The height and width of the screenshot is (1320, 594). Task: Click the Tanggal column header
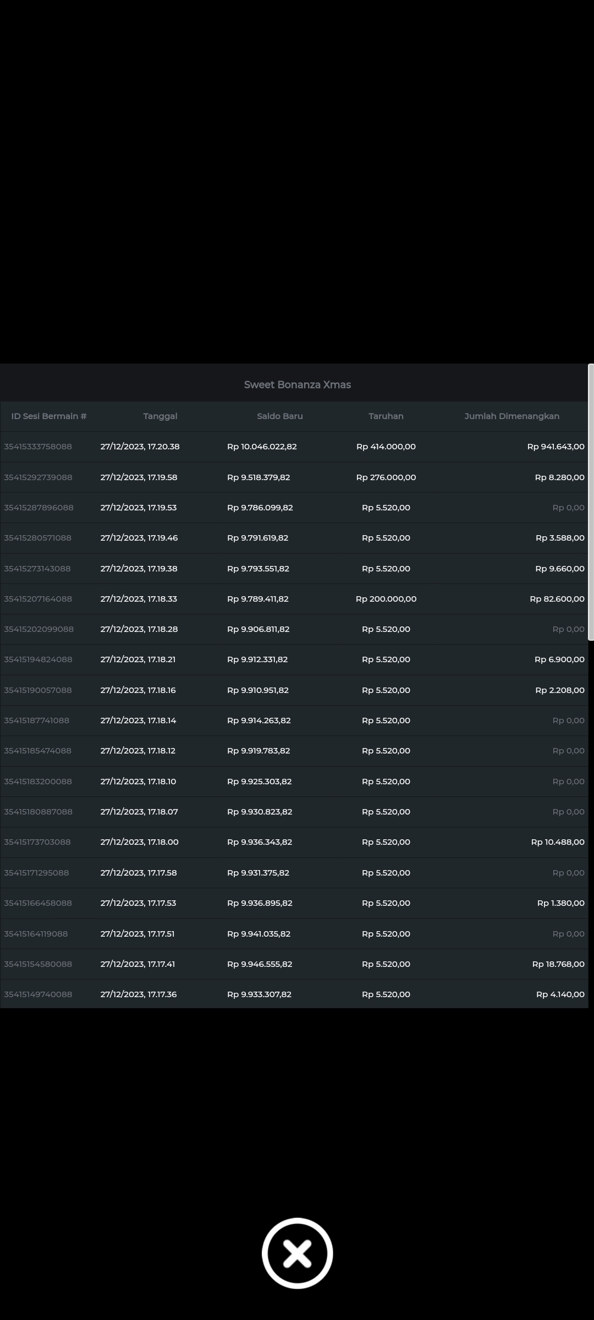[x=160, y=416]
